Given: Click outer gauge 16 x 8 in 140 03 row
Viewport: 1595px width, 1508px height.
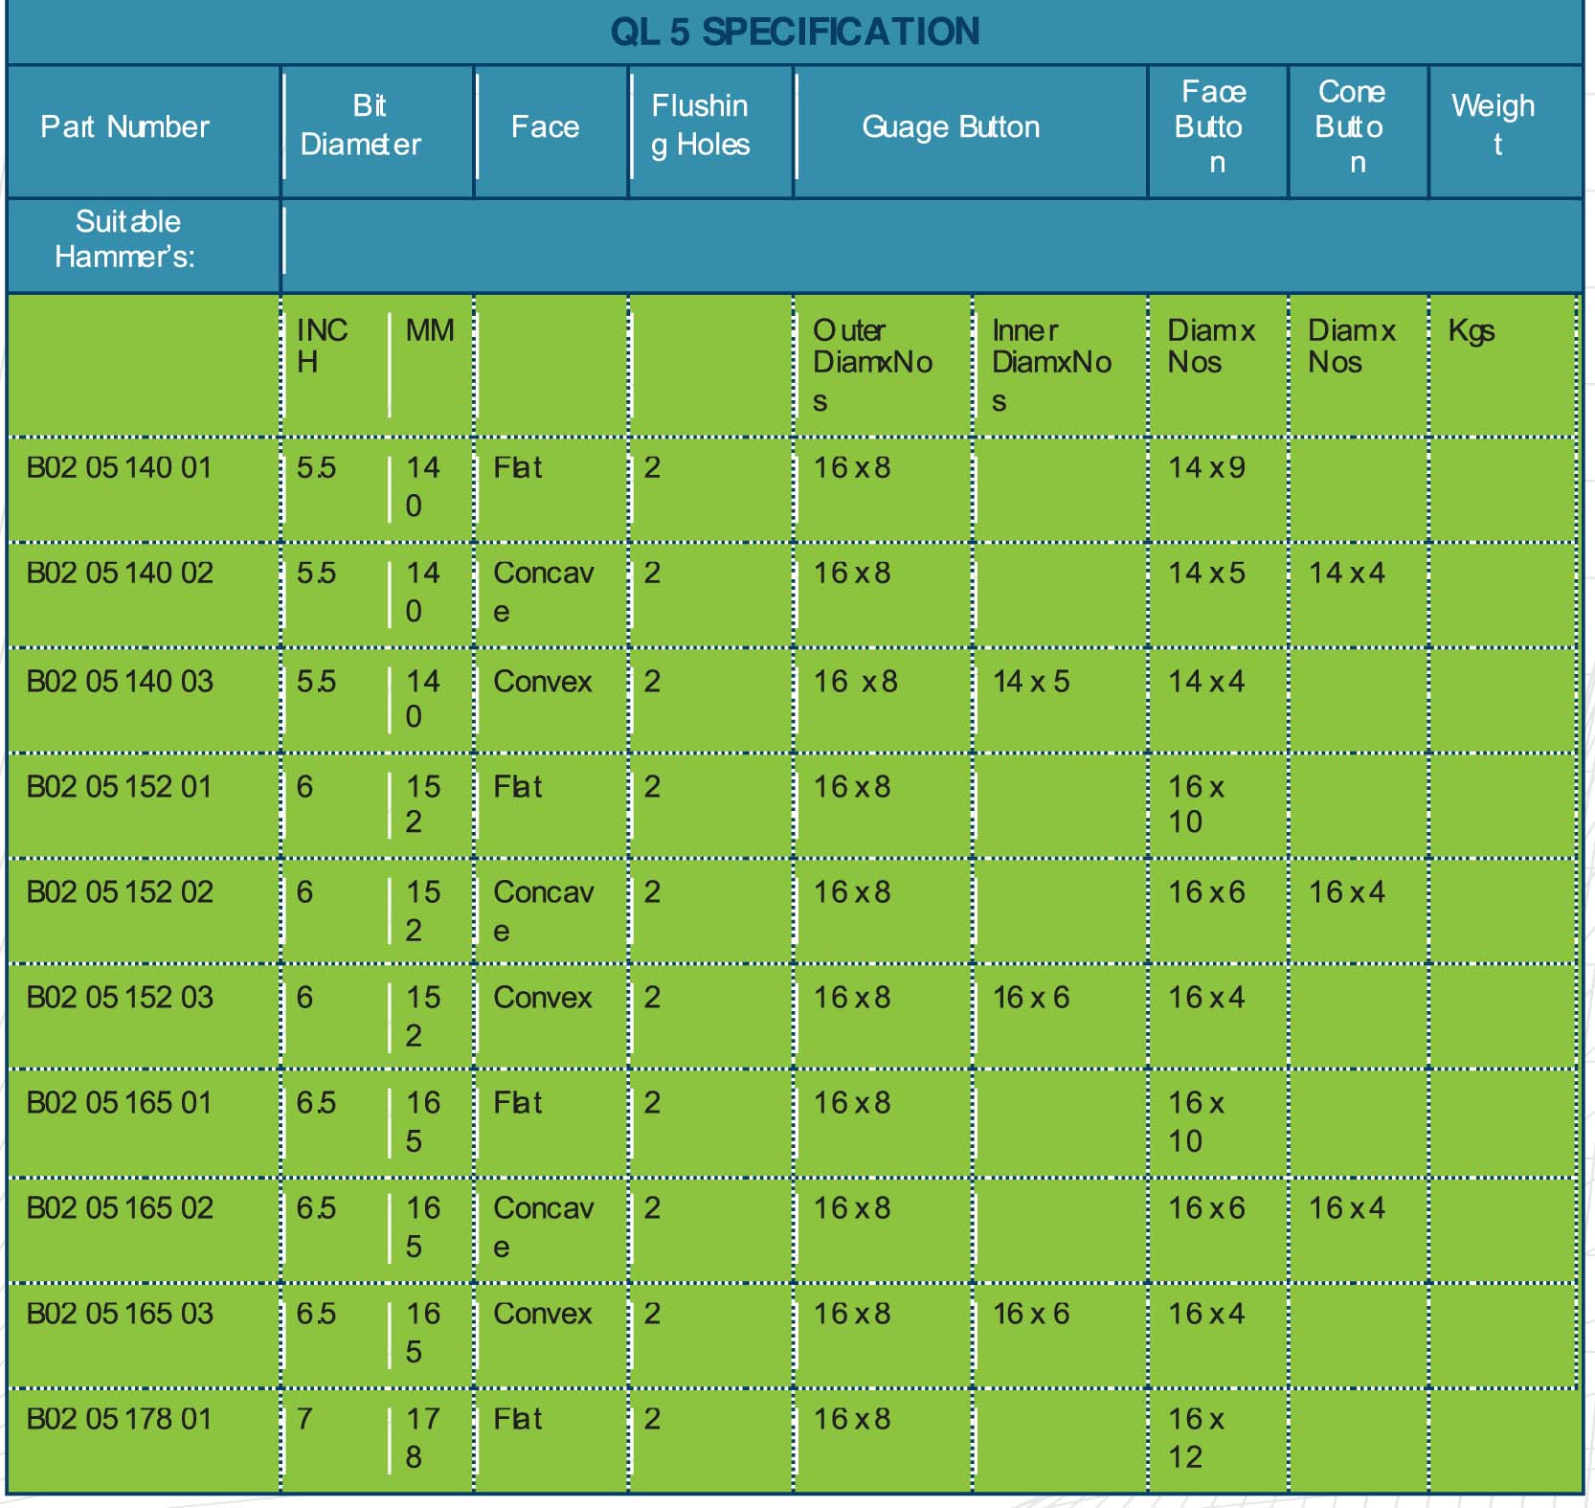Looking at the screenshot, I should pyautogui.click(x=855, y=681).
